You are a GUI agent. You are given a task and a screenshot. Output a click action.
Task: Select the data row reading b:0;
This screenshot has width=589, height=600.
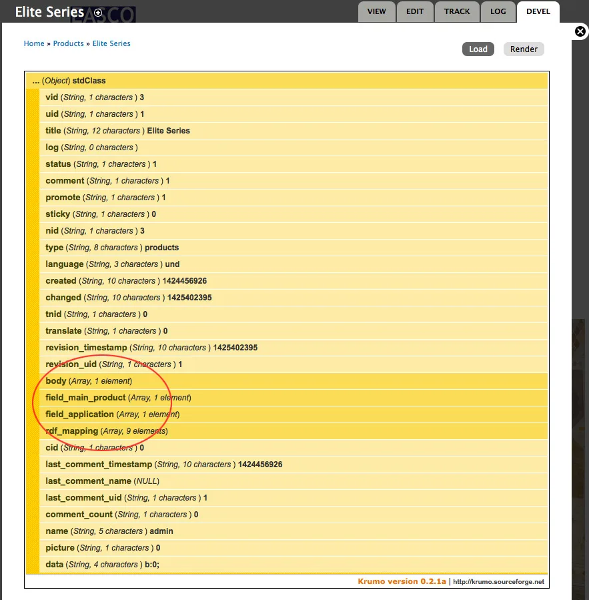tap(293, 565)
